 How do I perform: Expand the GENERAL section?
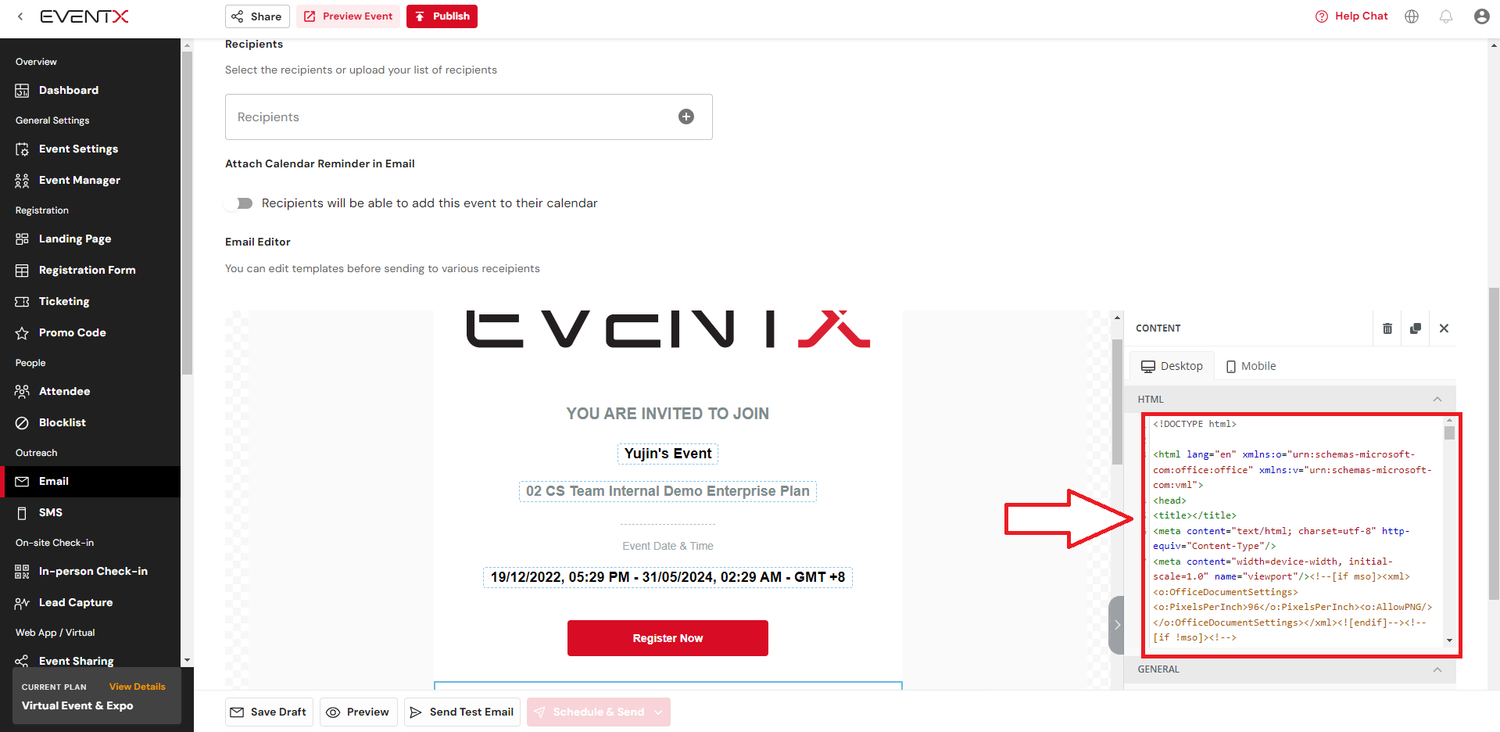(1437, 669)
